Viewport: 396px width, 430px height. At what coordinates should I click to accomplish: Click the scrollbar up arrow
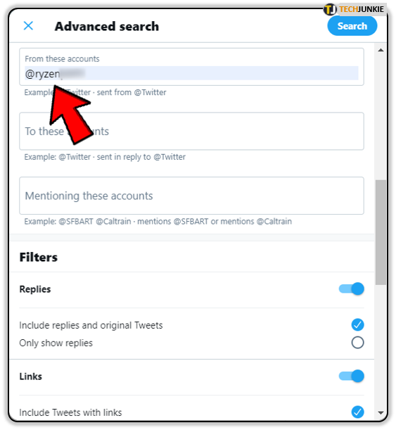381,50
